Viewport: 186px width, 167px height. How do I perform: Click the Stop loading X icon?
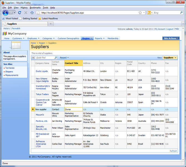tap(26, 13)
